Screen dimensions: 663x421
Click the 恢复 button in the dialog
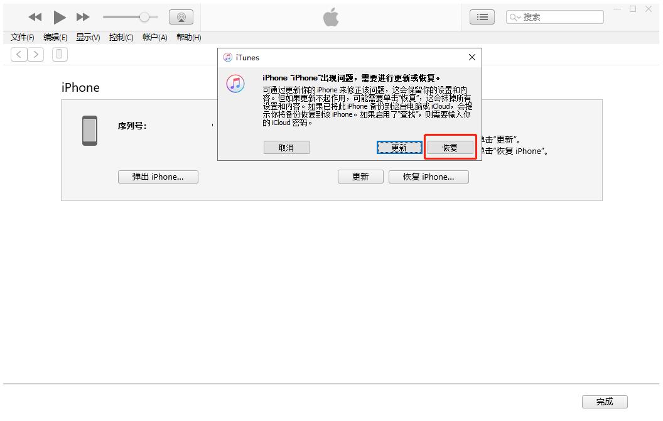[450, 147]
